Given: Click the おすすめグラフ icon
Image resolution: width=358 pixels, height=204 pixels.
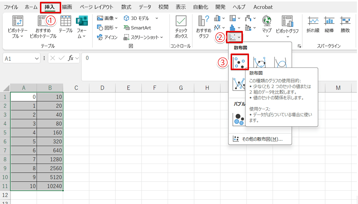Looking at the screenshot, I should pyautogui.click(x=204, y=27).
